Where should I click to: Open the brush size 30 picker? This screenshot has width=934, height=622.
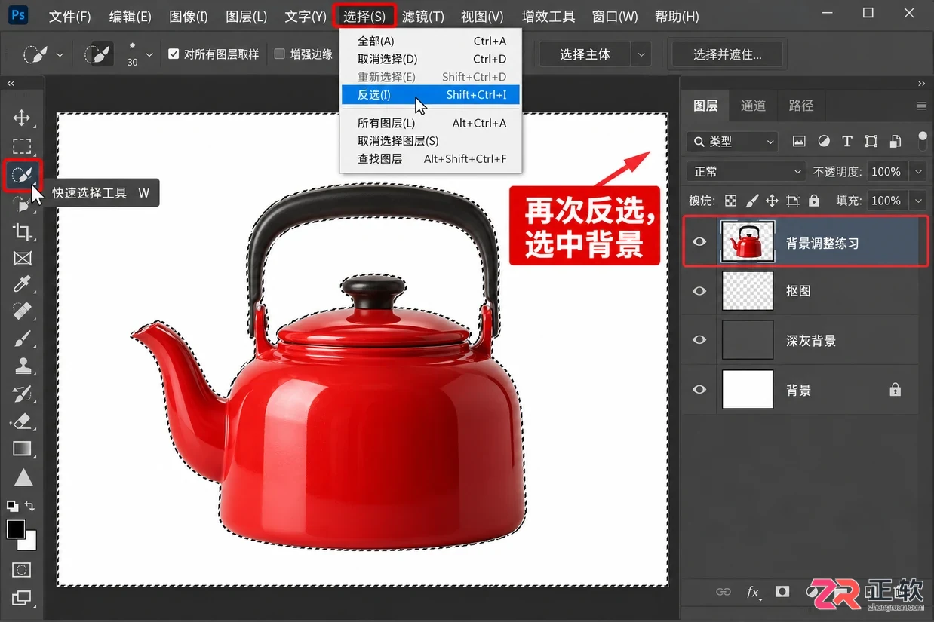coord(149,55)
